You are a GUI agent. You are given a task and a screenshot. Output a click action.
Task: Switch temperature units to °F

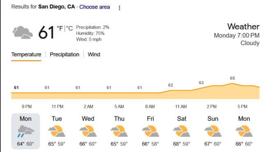60,28
